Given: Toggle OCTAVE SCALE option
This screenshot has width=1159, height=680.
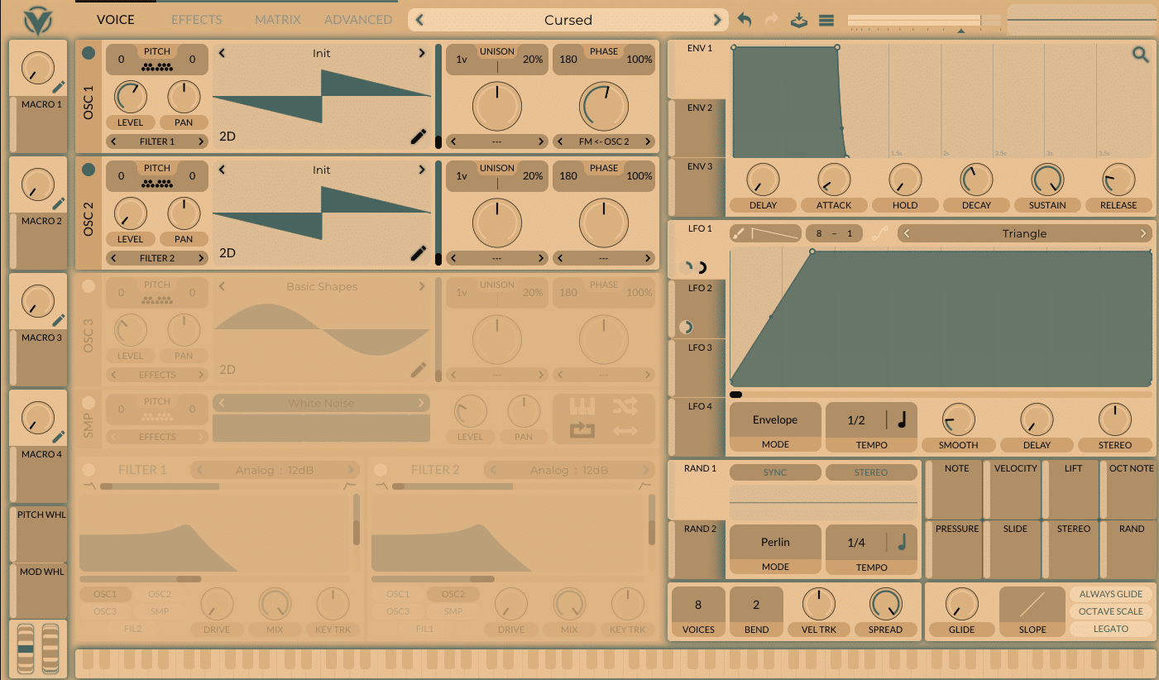Looking at the screenshot, I should pos(1110,611).
